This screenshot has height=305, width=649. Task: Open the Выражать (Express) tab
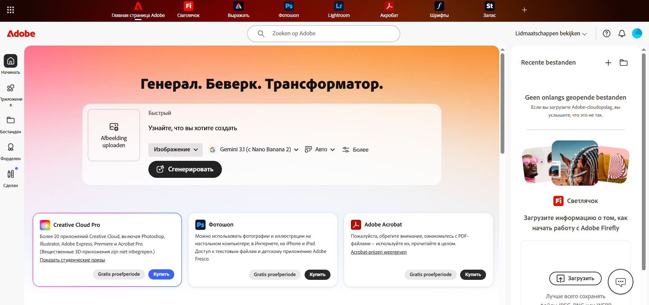[239, 10]
